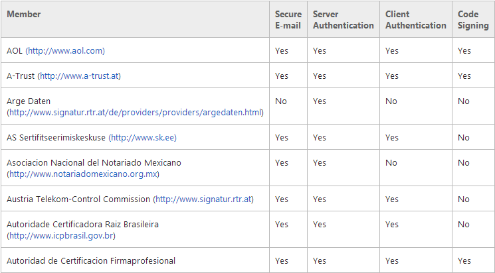This screenshot has height=273, width=495.
Task: Open the notariadomexicano.org.mx link
Action: pyautogui.click(x=83, y=174)
